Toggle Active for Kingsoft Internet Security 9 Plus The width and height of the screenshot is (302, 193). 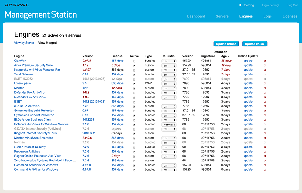point(134,134)
